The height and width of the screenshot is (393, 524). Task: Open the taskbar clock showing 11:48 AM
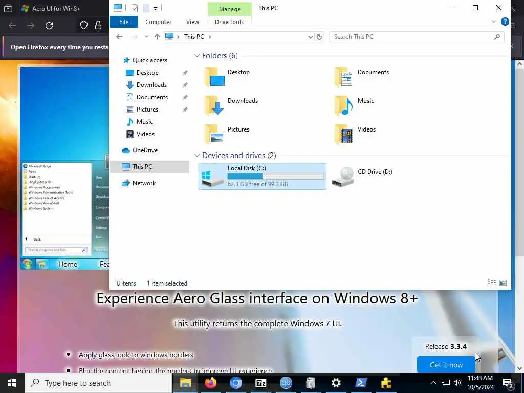[480, 383]
